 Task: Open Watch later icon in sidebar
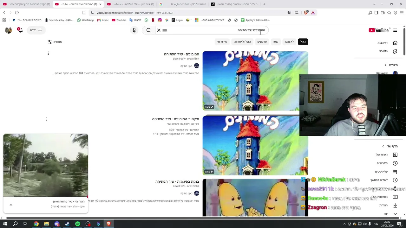coord(395,180)
